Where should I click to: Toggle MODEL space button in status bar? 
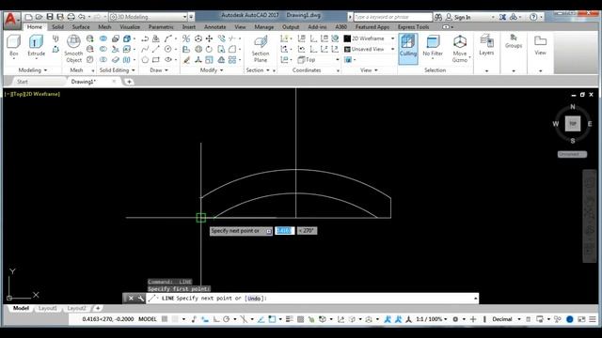[148, 319]
